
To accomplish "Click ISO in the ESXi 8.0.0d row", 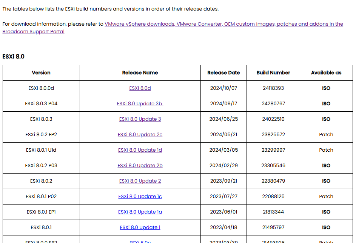I will click(326, 88).
